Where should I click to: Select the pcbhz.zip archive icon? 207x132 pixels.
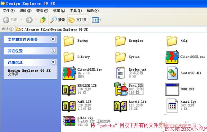(x=69, y=121)
